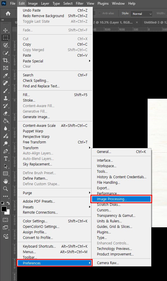Select the Crop tool
This screenshot has height=281, width=167.
coord(5,60)
